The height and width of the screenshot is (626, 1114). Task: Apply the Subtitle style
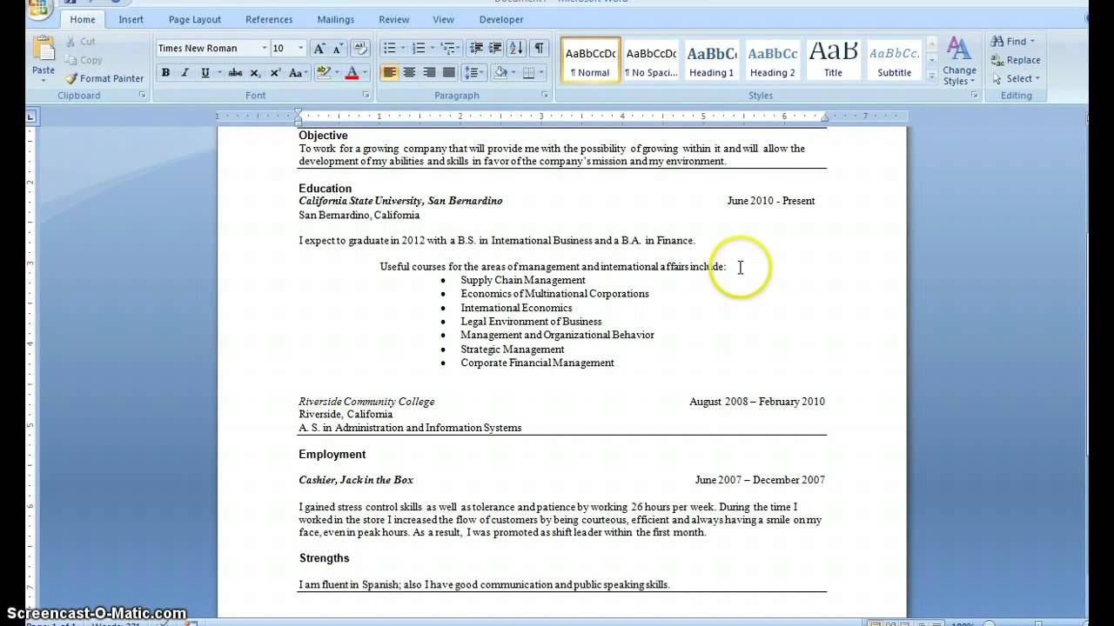(x=894, y=60)
